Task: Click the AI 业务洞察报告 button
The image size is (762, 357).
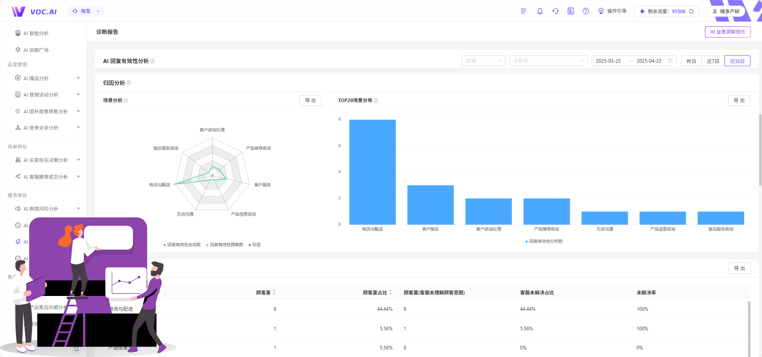Action: point(727,32)
